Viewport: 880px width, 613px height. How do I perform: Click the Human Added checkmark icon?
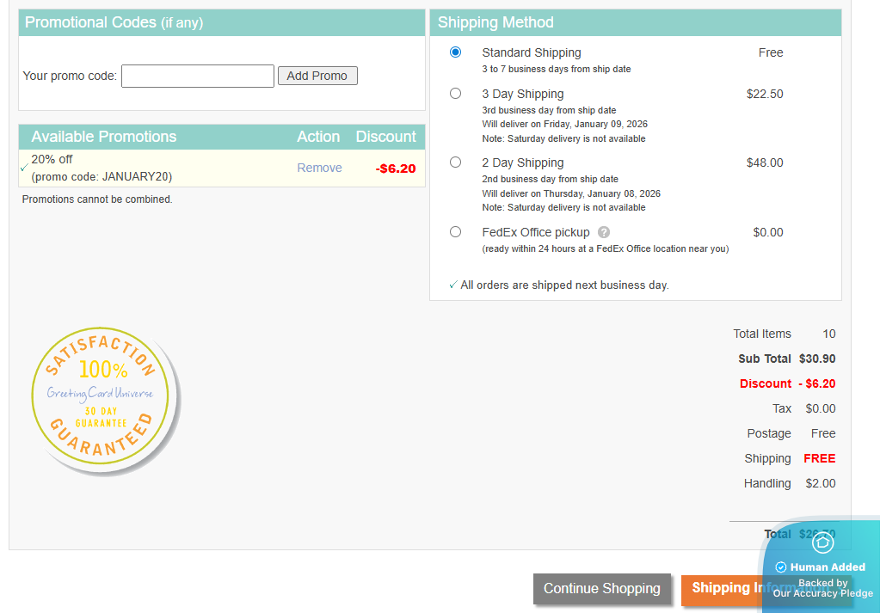tap(781, 567)
